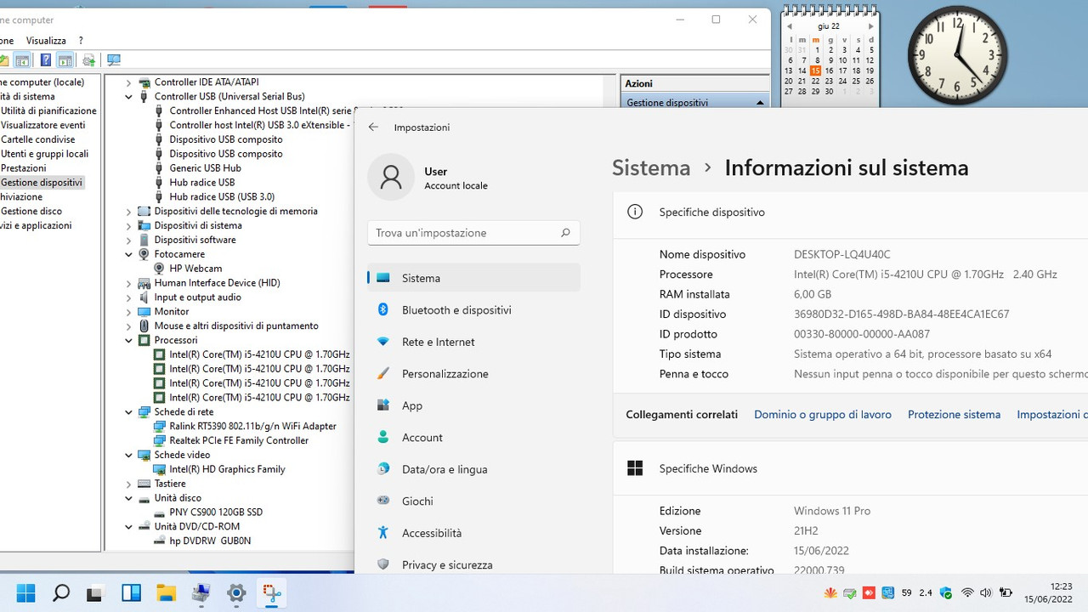This screenshot has width=1088, height=612.
Task: Expand Dispositivi di sistema node
Action: coord(129,226)
